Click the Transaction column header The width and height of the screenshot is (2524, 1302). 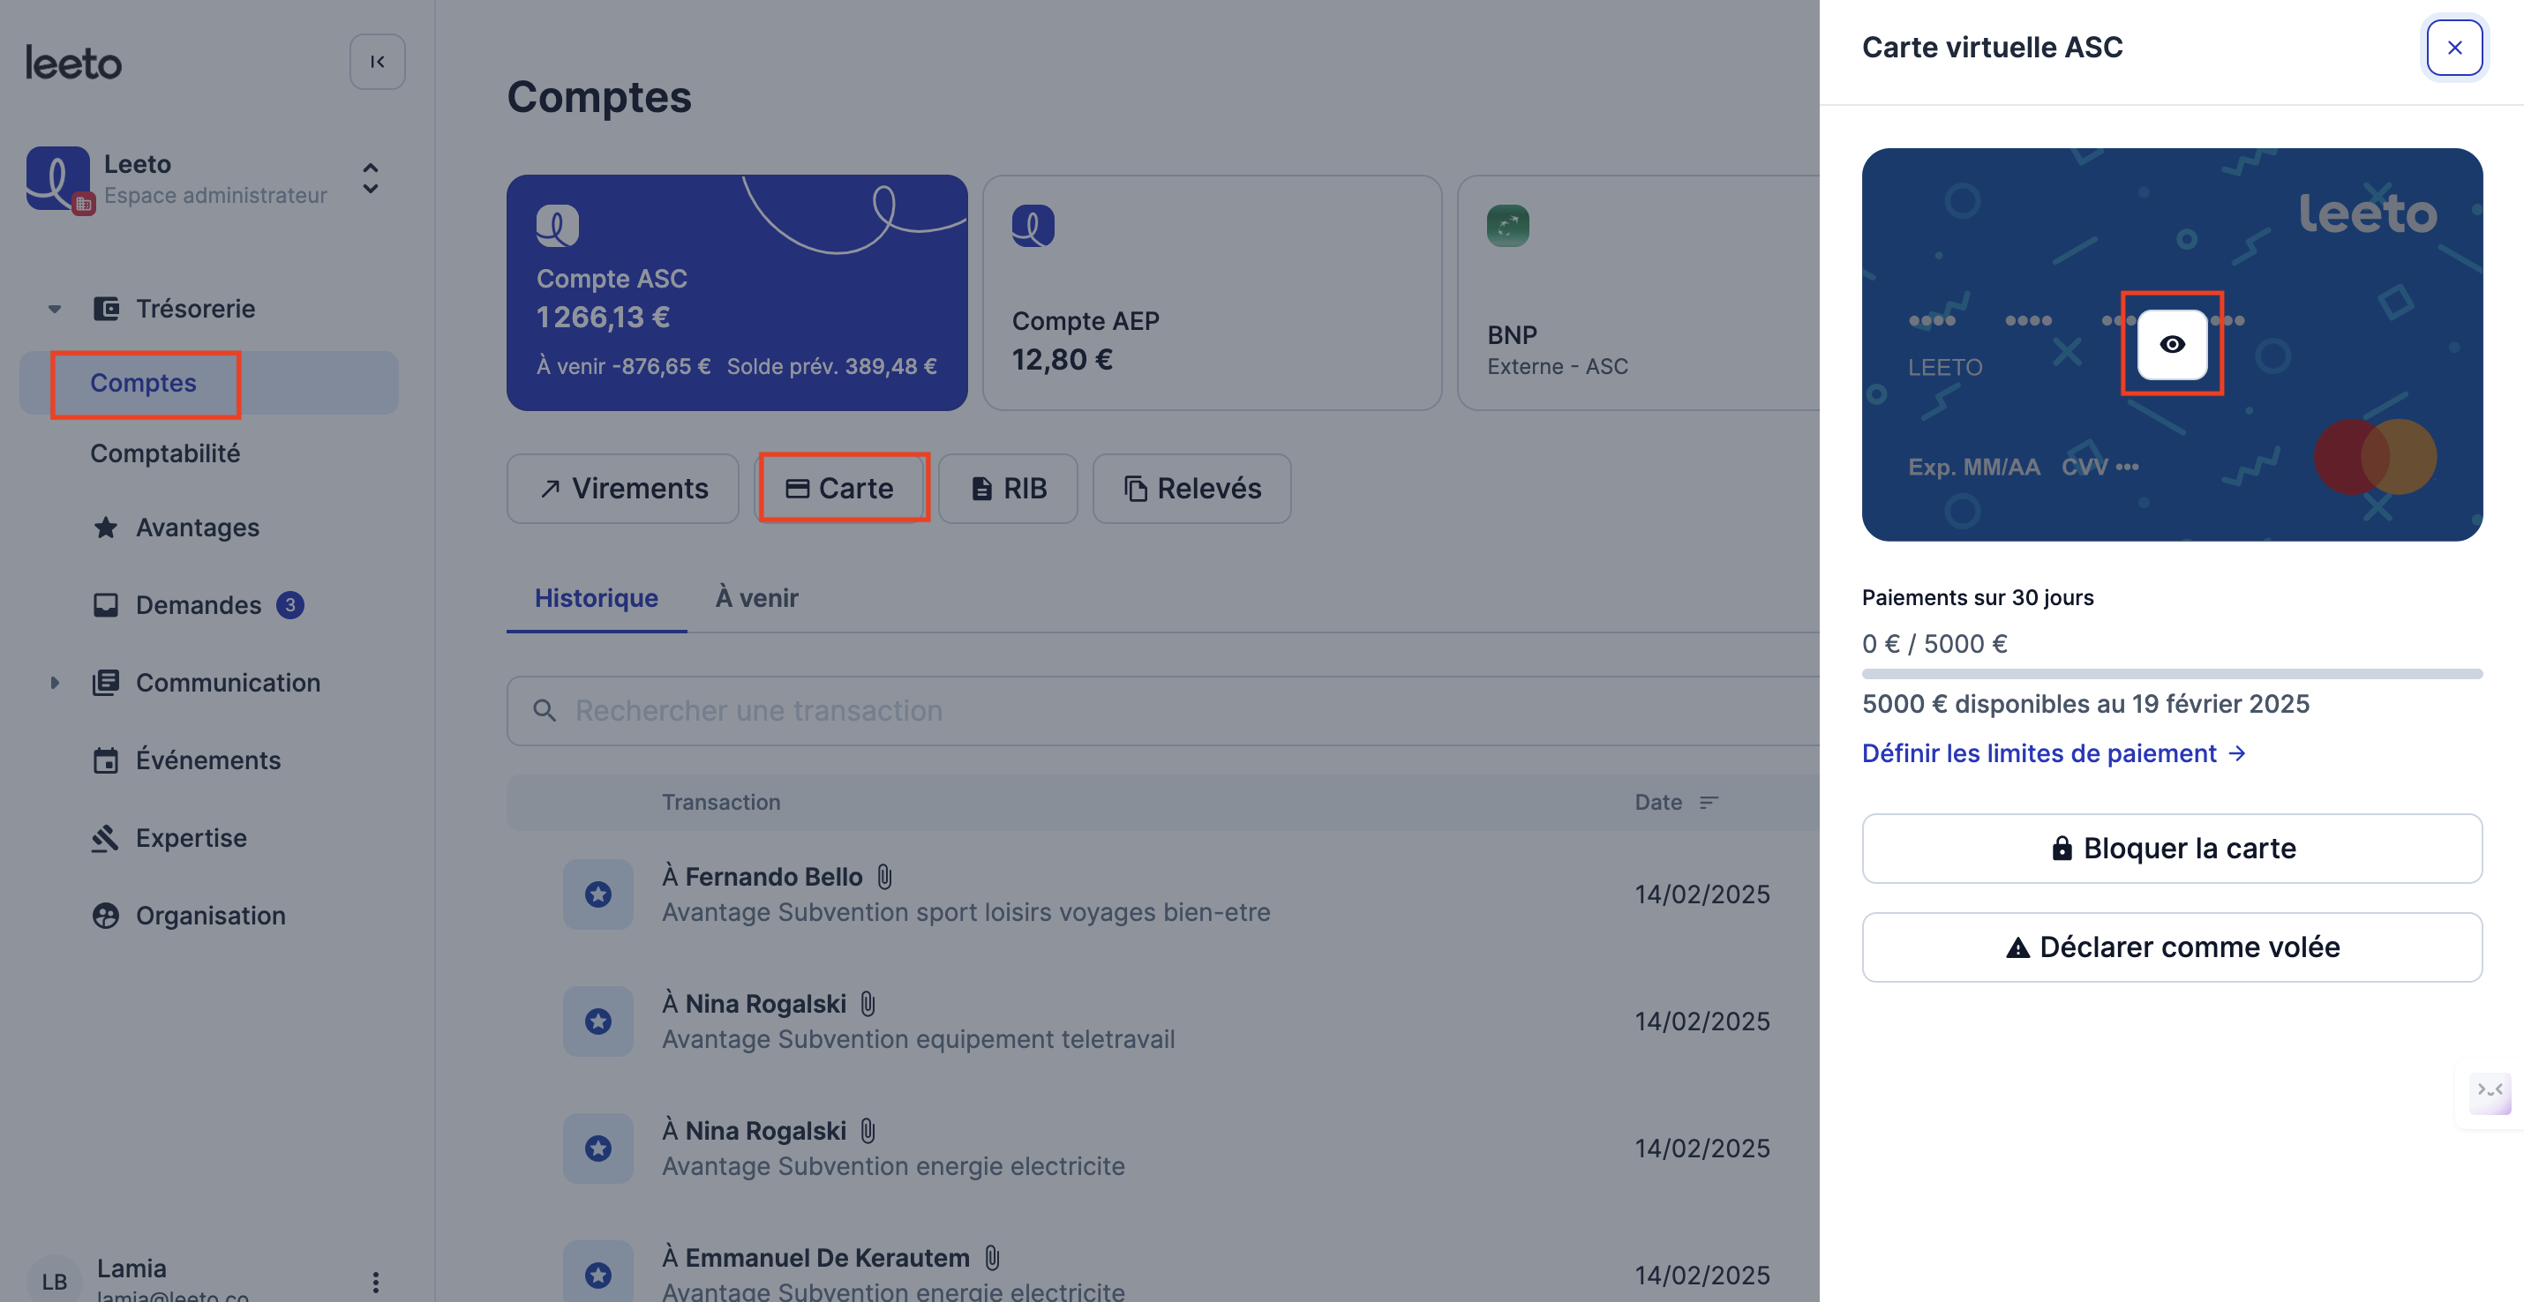(721, 803)
